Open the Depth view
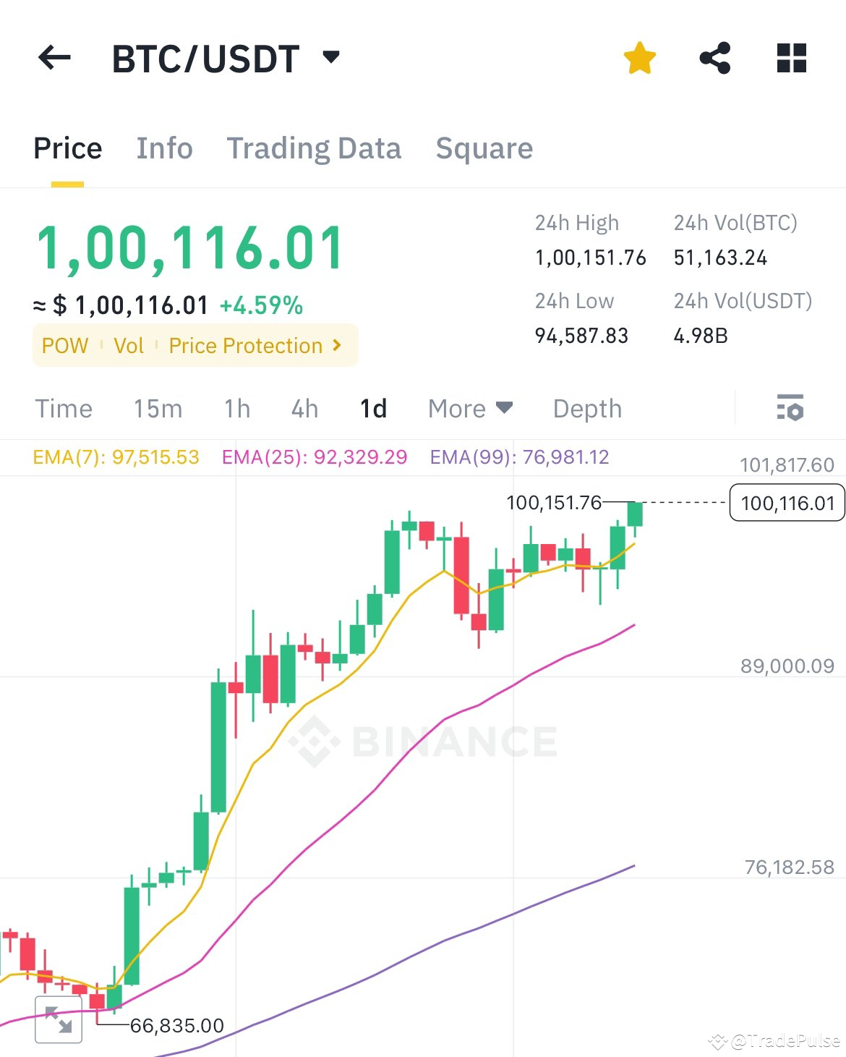 [587, 409]
